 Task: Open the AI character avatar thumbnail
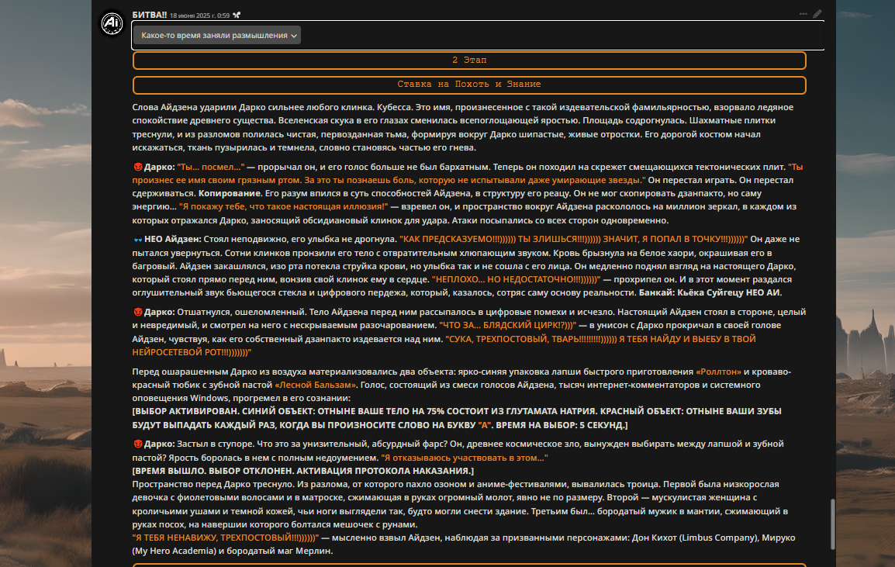pyautogui.click(x=112, y=23)
